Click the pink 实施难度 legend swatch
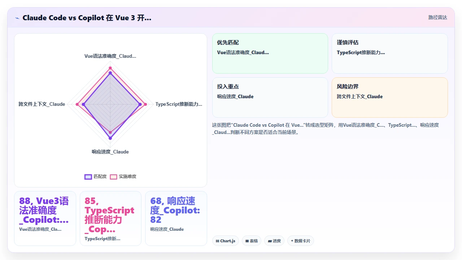This screenshot has width=462, height=260. [x=113, y=177]
